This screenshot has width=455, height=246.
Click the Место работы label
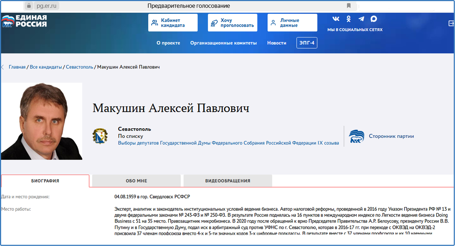coord(16,209)
